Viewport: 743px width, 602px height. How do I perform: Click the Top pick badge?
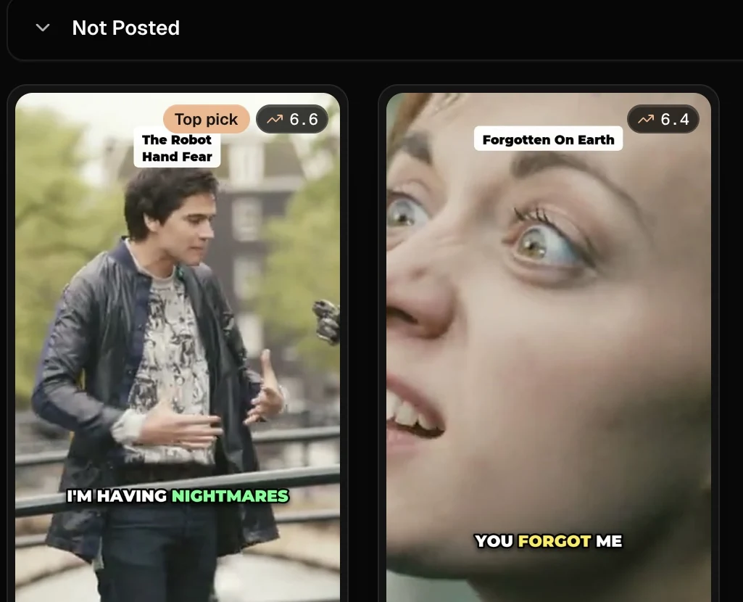[x=206, y=119]
